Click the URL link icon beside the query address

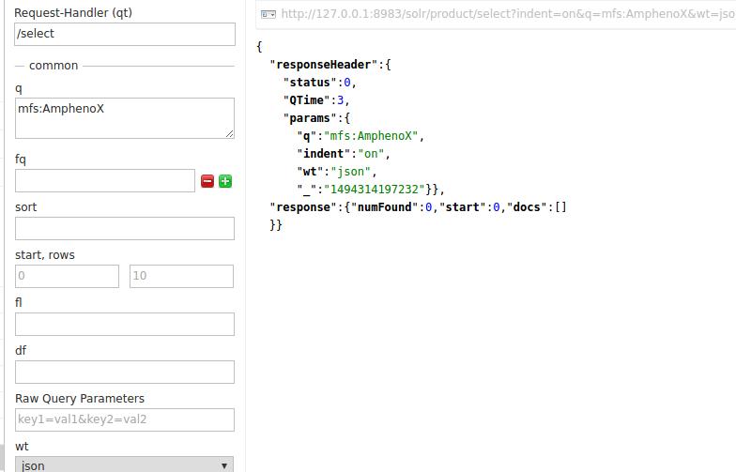point(268,15)
